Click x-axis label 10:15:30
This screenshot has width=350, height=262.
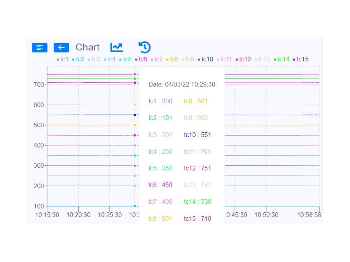(x=47, y=215)
